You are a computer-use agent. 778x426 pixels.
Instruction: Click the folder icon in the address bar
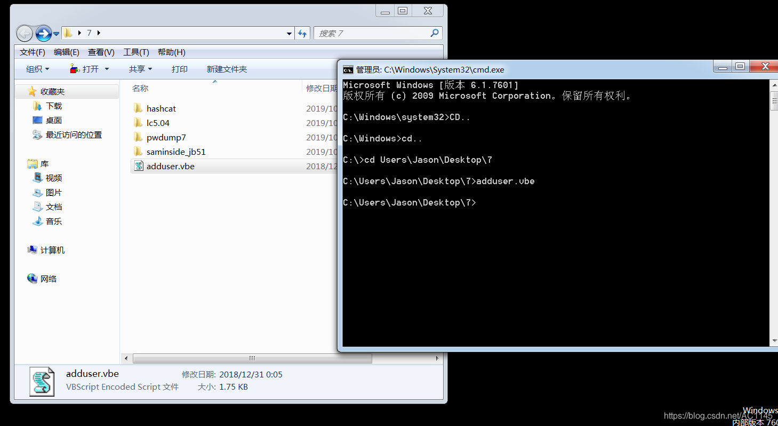pyautogui.click(x=68, y=33)
